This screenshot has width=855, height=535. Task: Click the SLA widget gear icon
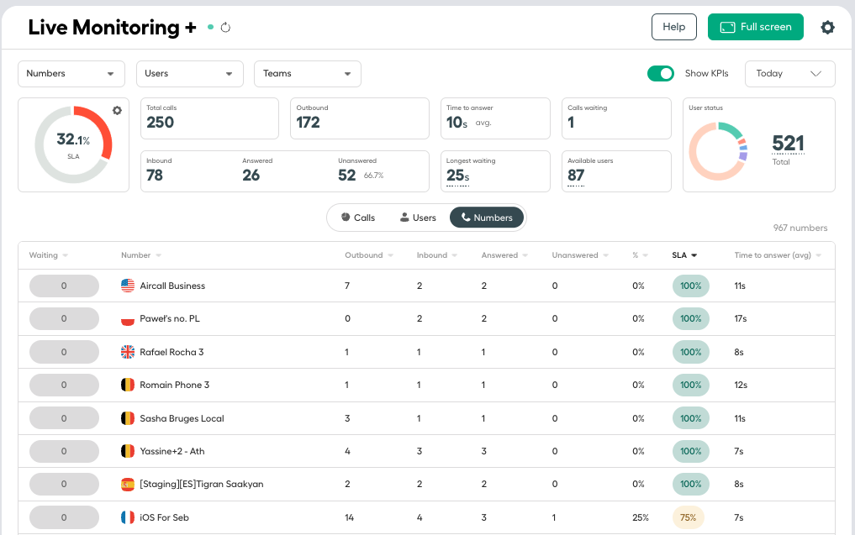pos(117,111)
